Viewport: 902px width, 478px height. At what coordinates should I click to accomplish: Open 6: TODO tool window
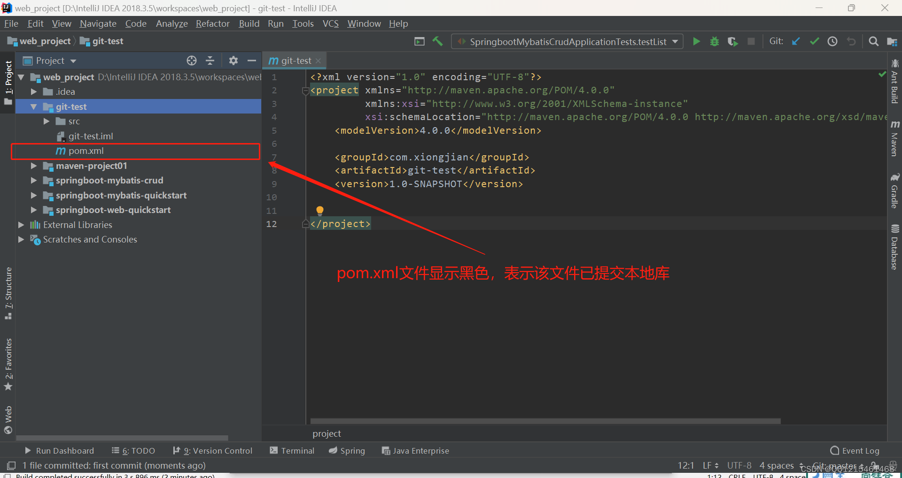click(133, 451)
